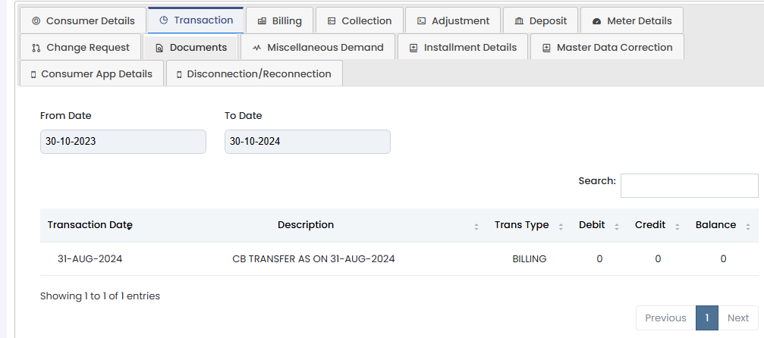
Task: Click the gauge icon on Meter Details
Action: (x=596, y=21)
